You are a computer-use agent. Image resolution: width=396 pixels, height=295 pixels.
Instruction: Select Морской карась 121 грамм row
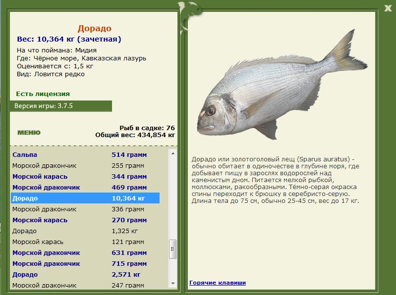tap(85, 242)
